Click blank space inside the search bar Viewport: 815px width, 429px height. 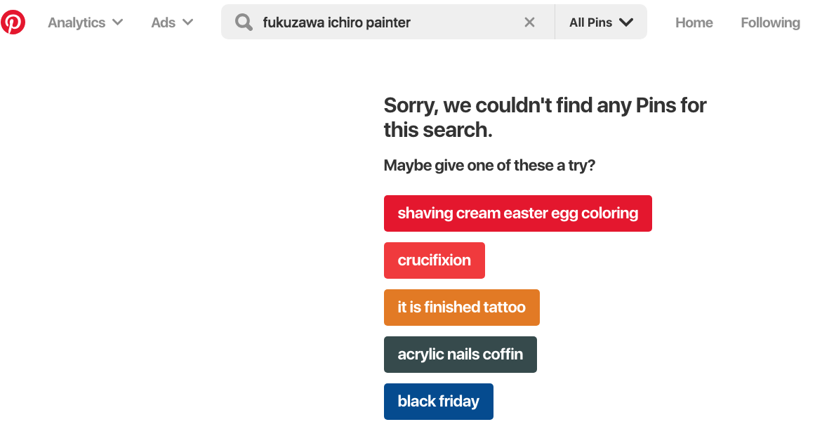click(x=465, y=22)
